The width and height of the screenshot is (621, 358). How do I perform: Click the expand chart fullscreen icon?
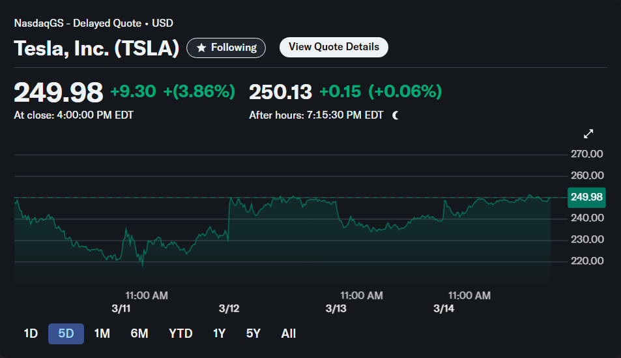click(588, 134)
